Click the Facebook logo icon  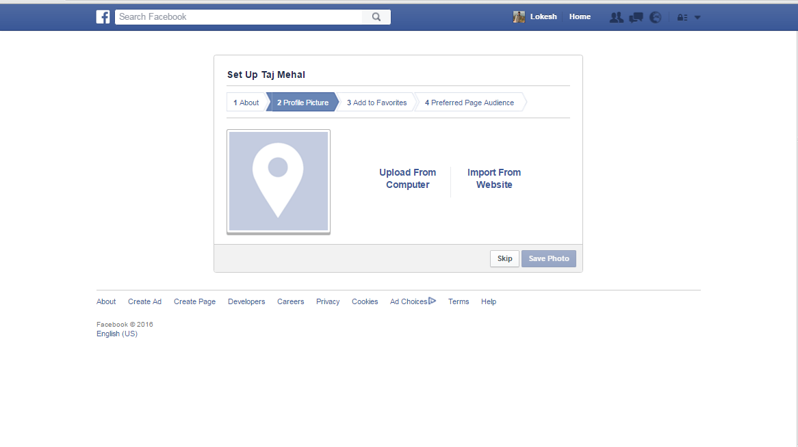[x=103, y=17]
